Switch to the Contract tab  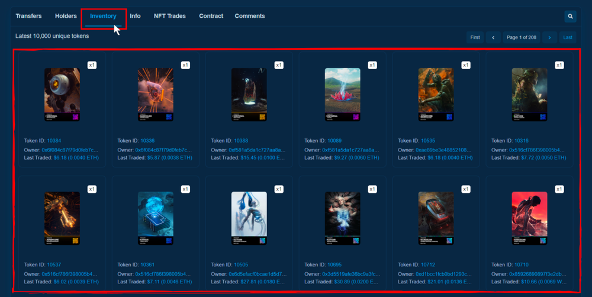(x=211, y=16)
